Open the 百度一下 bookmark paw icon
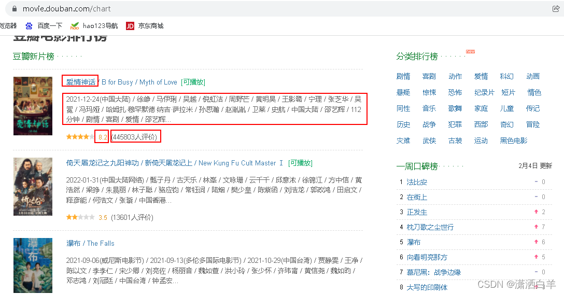 [x=29, y=26]
